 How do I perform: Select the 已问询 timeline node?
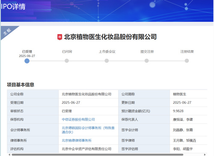[67, 61]
